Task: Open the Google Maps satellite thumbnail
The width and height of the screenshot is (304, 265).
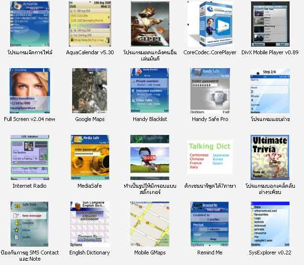Action: click(89, 91)
